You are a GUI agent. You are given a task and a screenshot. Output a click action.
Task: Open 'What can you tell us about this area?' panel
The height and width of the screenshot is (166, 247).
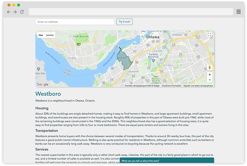167,161
